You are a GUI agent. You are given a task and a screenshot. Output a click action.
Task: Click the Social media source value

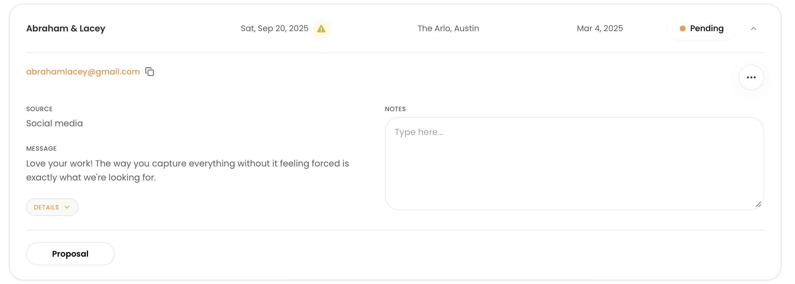(54, 123)
